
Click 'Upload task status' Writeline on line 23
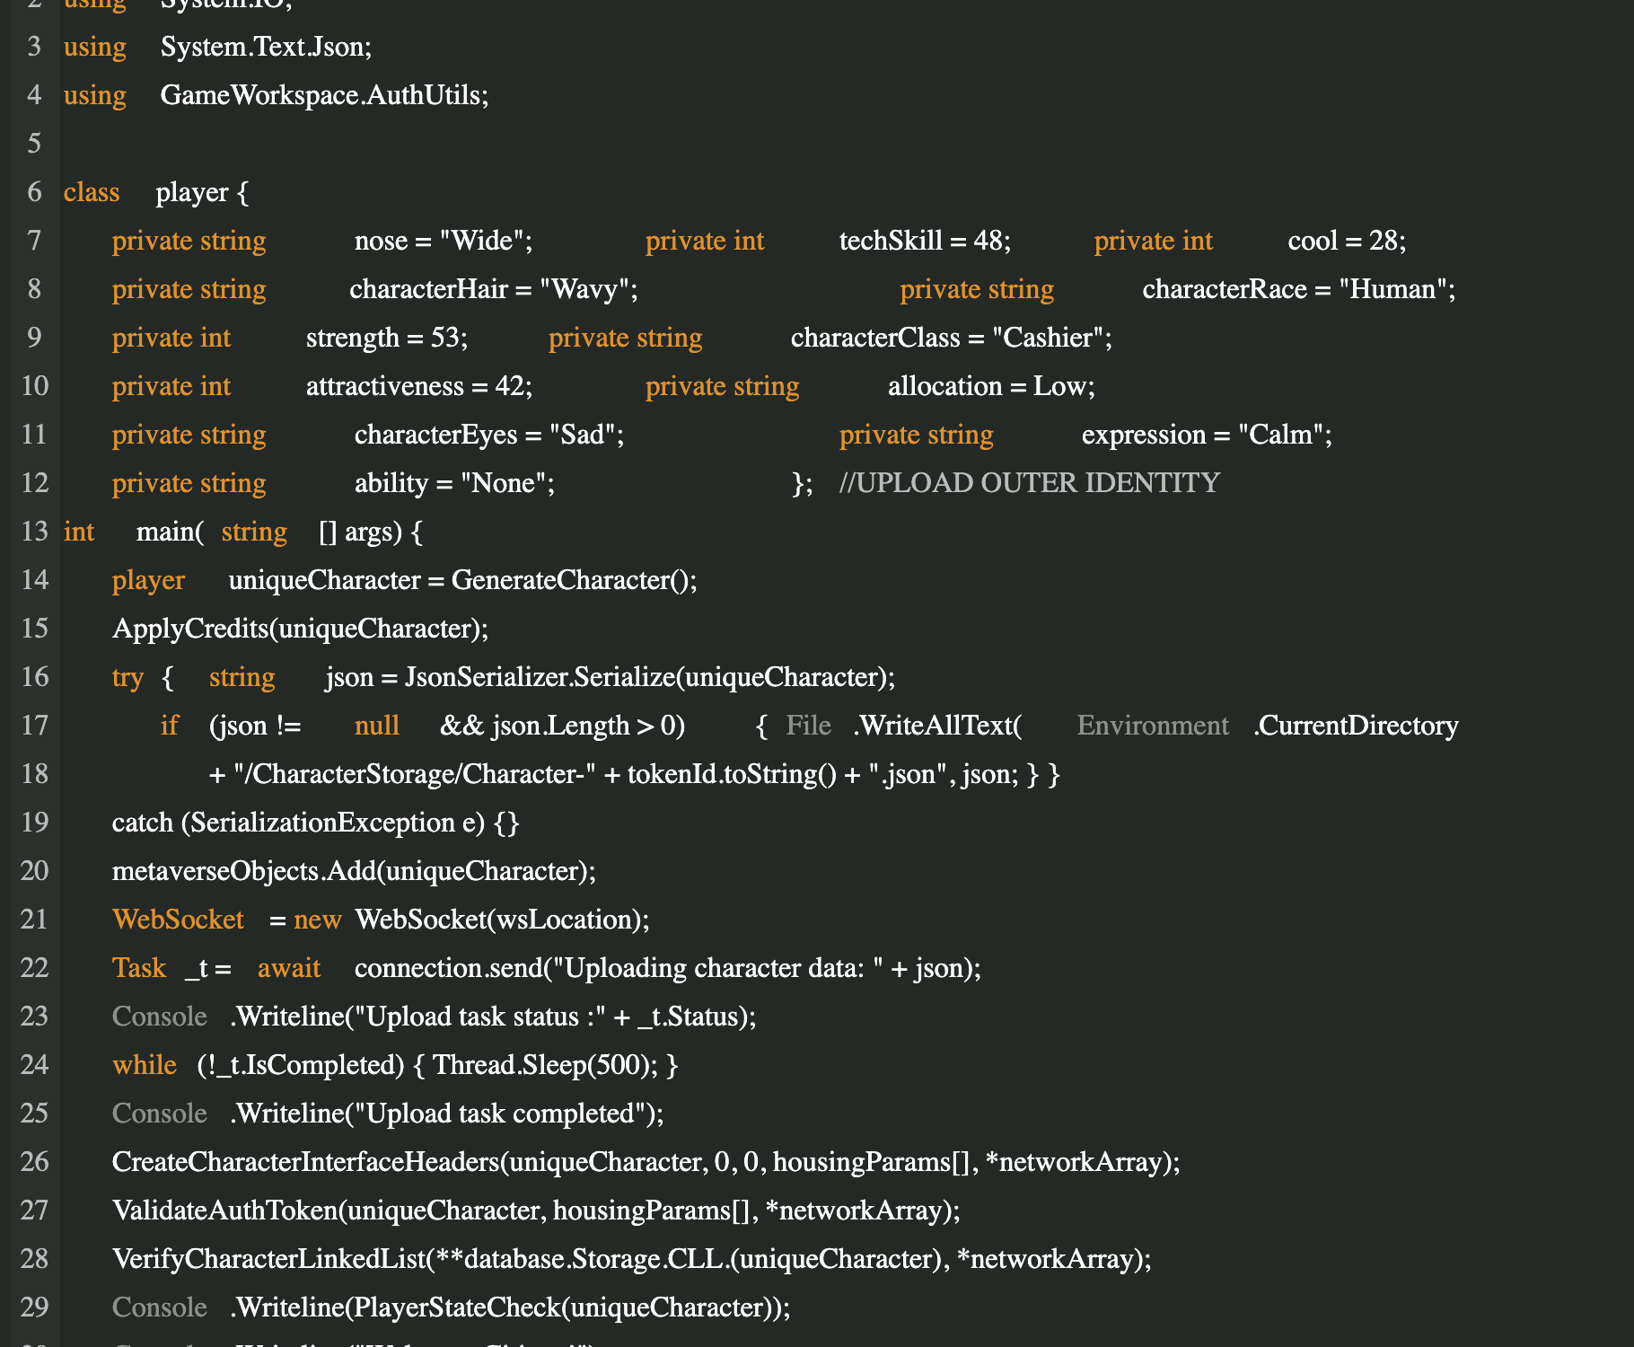(493, 1016)
